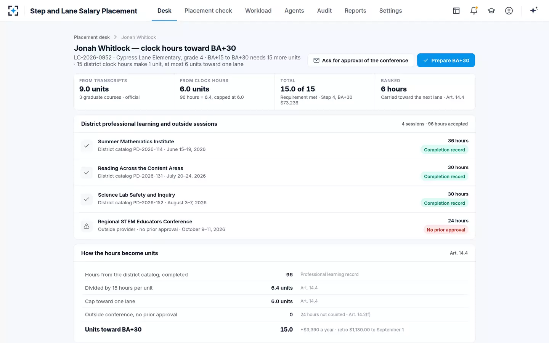View the Audit tab
Screen dimensions: 549x343
[324, 11]
